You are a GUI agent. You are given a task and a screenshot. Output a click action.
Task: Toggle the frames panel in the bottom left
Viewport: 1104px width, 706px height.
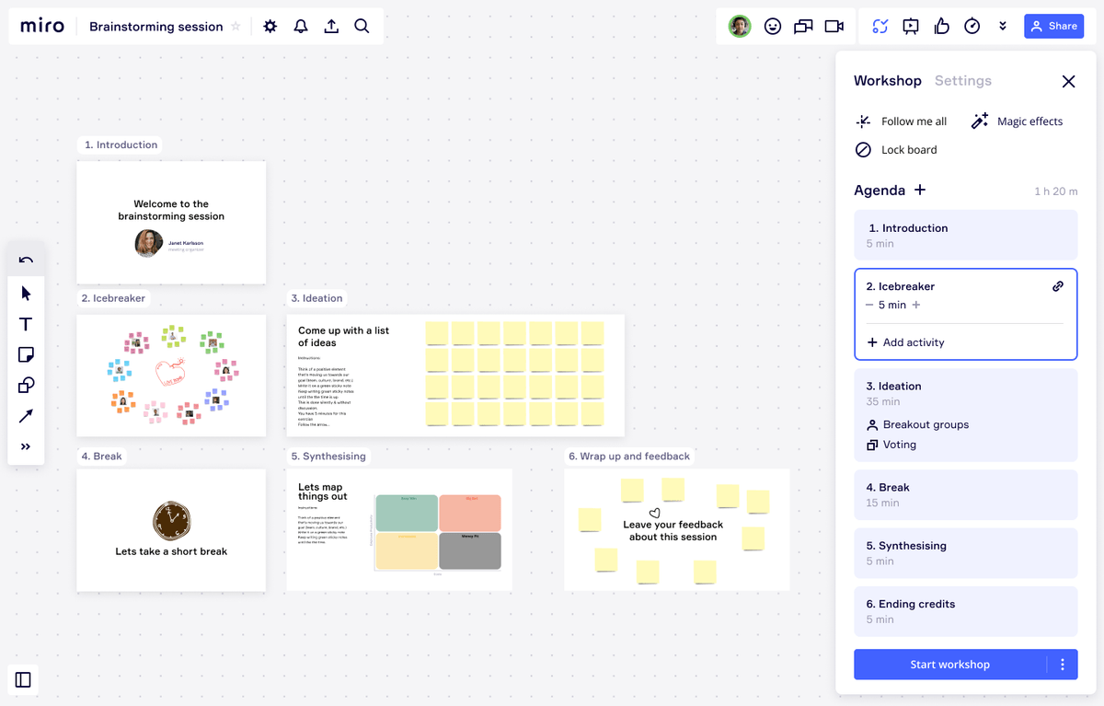tap(23, 679)
